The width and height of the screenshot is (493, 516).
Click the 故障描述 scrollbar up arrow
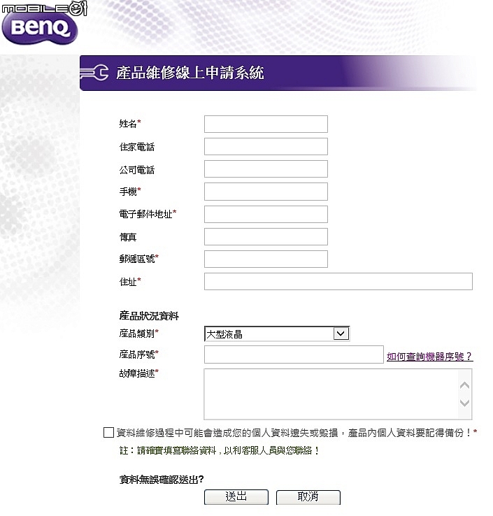point(465,385)
